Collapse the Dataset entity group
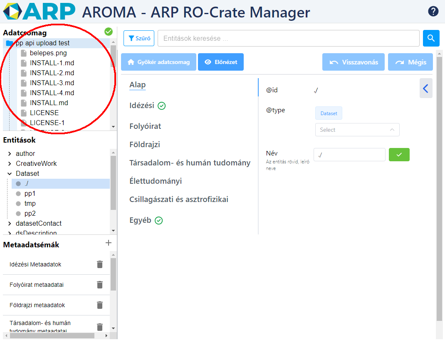The width and height of the screenshot is (445, 340). click(10, 174)
